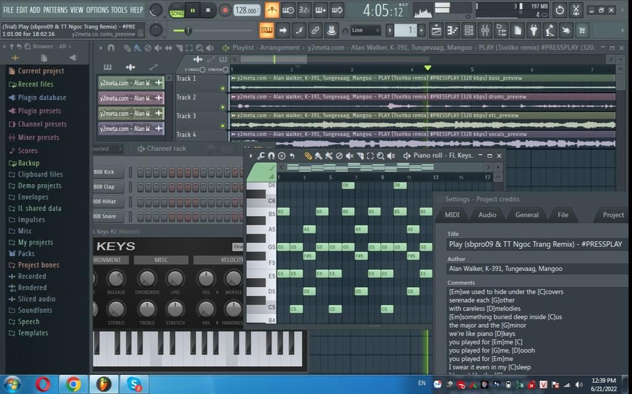This screenshot has height=394, width=632.
Task: Switch to the Audio settings tab
Action: 488,215
